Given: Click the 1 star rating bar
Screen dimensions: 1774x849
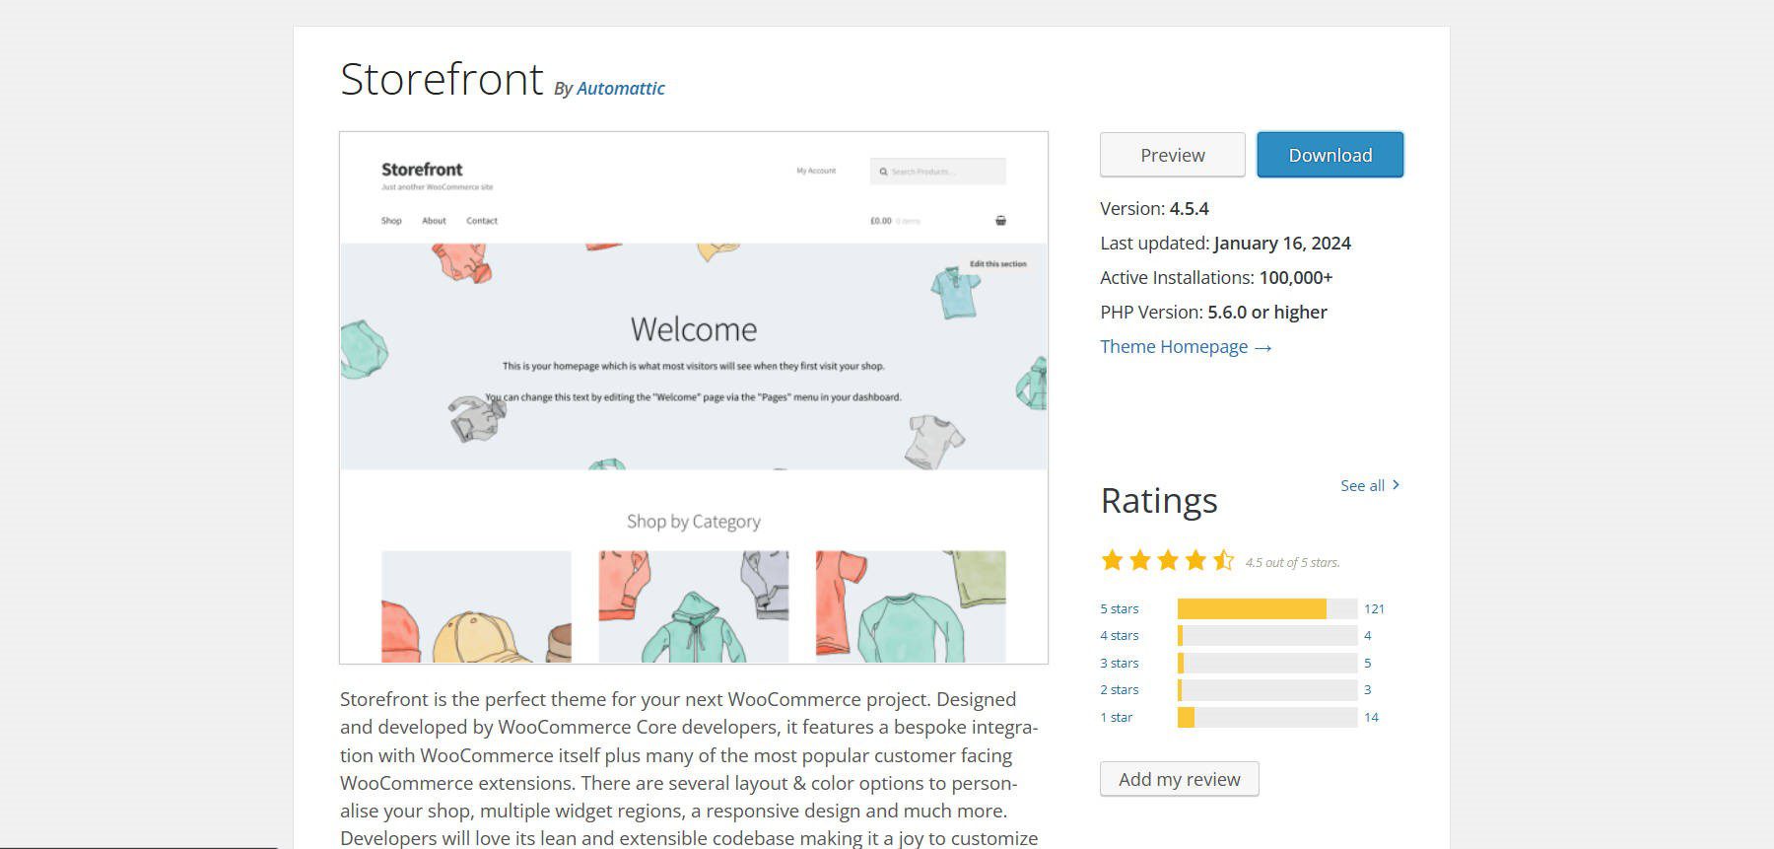Looking at the screenshot, I should point(1267,717).
